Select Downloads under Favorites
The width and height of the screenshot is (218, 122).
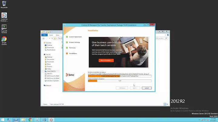pos(50,47)
